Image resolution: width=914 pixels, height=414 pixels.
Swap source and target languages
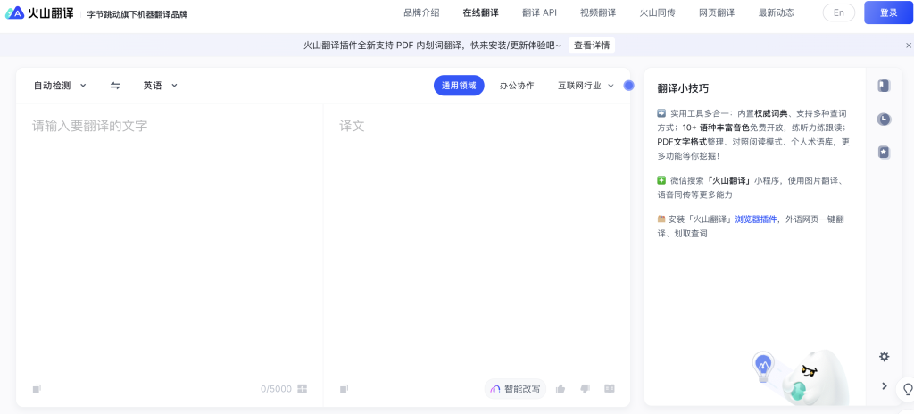coord(115,86)
